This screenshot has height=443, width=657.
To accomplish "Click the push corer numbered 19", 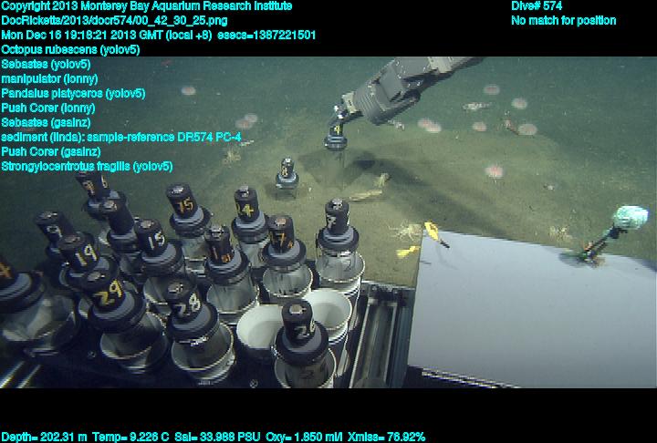I will point(84,260).
